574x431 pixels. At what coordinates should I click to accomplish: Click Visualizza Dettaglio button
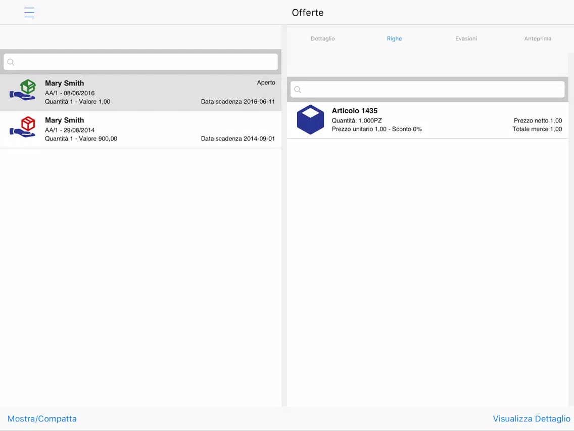tap(532, 418)
